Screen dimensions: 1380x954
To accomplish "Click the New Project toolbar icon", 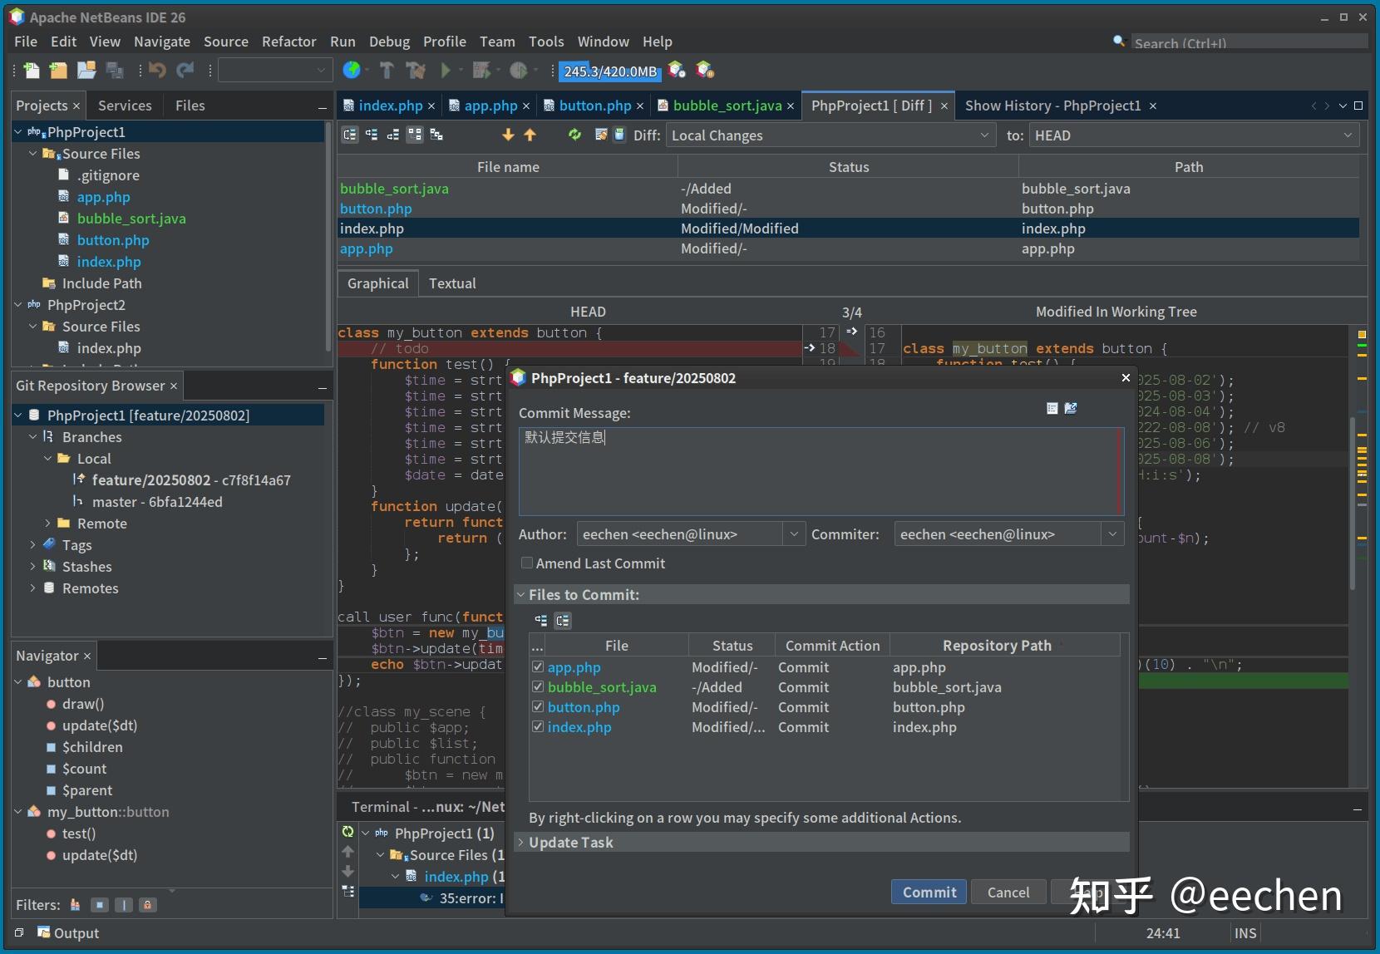I will (58, 71).
